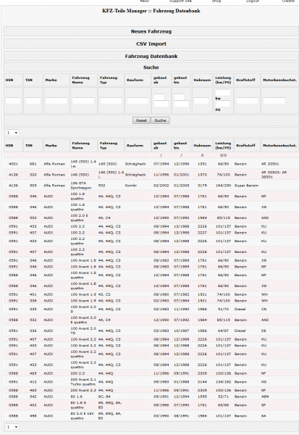
Task: Focus the Fahrzeug Typ search field
Action: coord(111,101)
